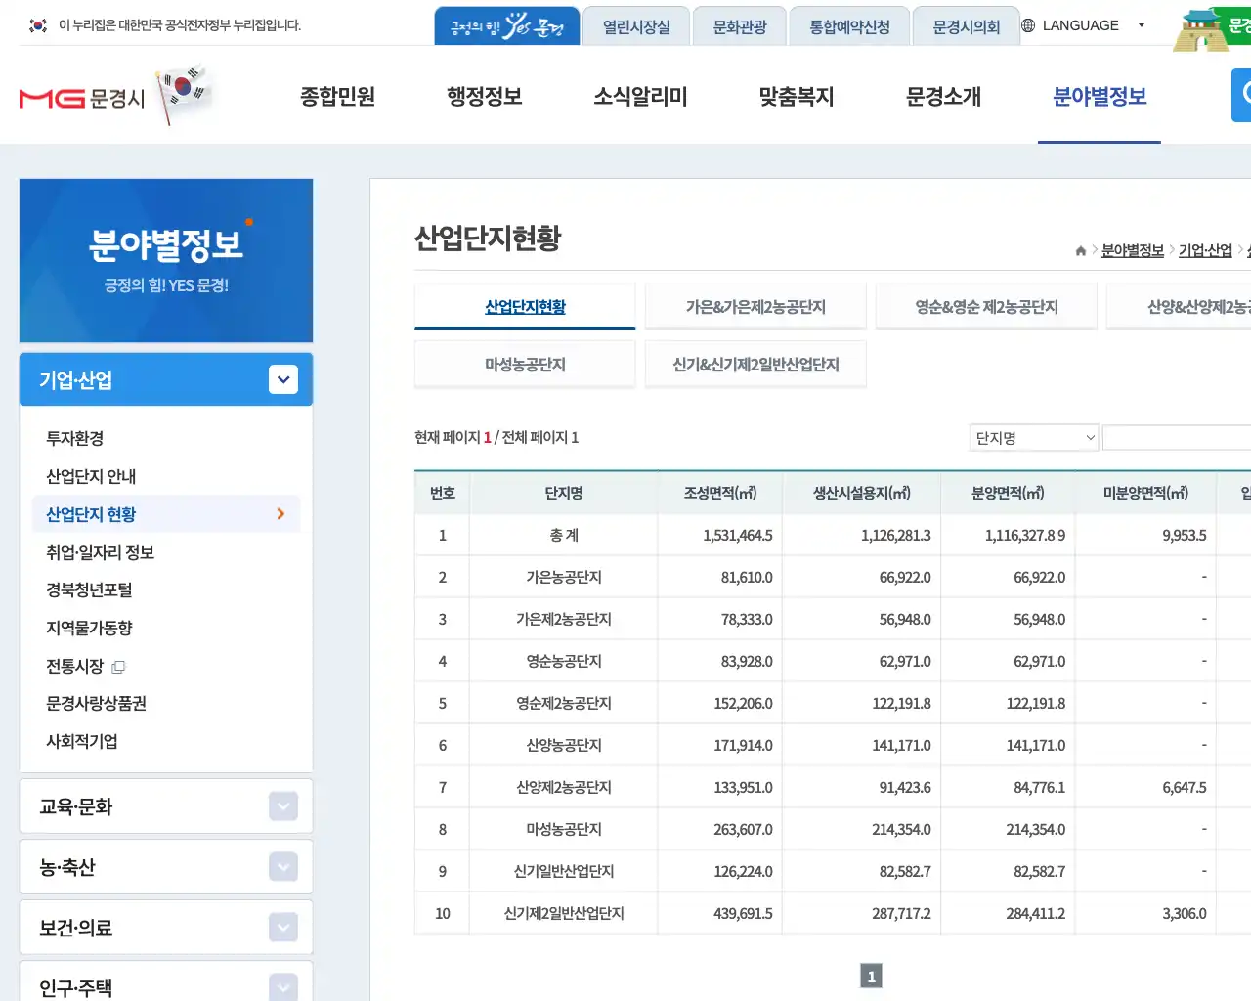Switch to the 문경시의회 top tab
The width and height of the screenshot is (1251, 1001).
point(967,26)
